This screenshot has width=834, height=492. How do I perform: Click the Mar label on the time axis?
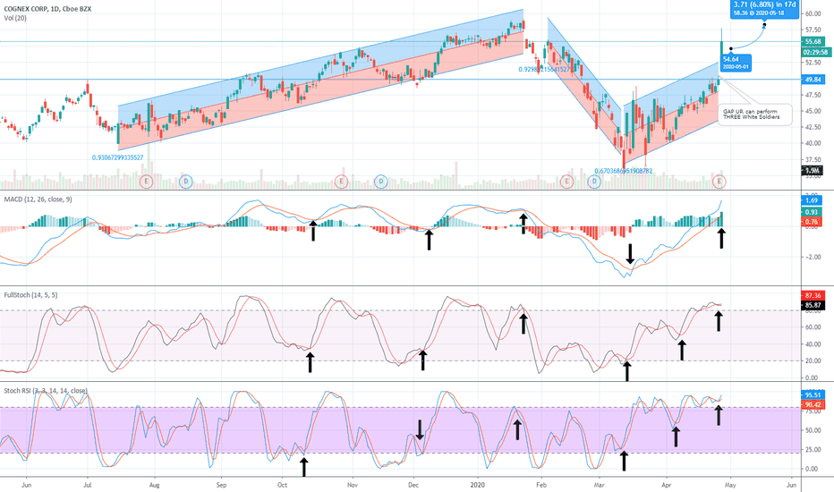tap(600, 485)
